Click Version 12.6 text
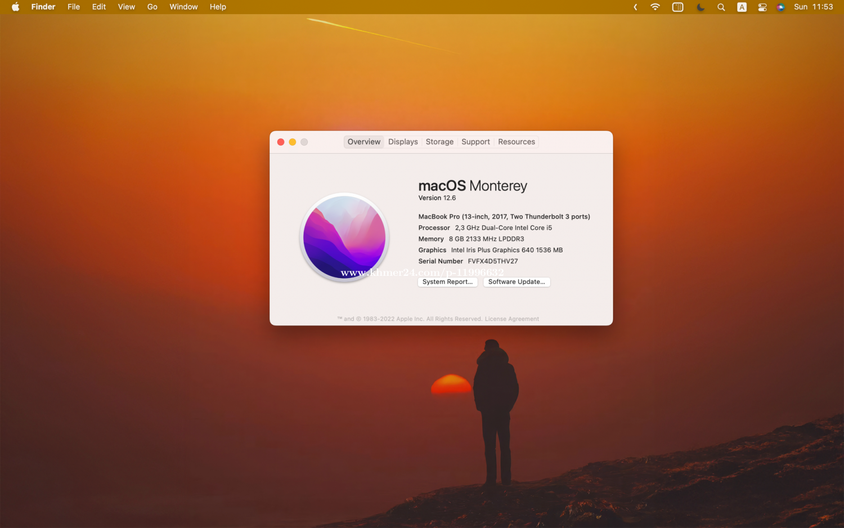 coord(437,198)
